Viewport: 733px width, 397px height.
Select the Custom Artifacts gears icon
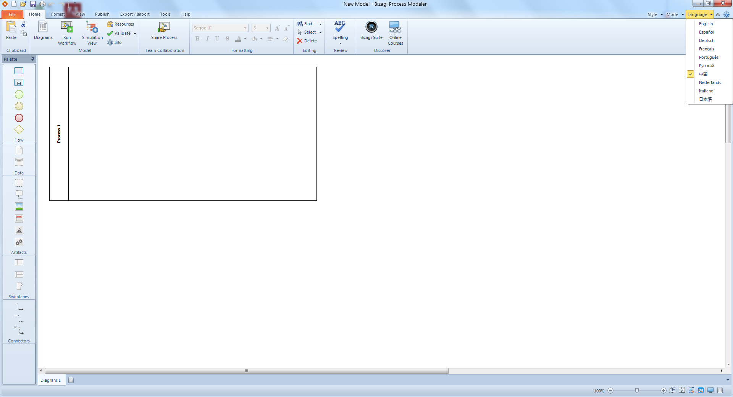pos(19,242)
